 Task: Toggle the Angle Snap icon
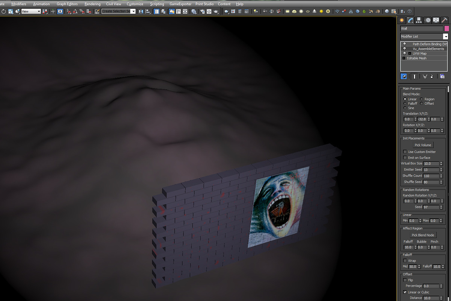(x=75, y=11)
